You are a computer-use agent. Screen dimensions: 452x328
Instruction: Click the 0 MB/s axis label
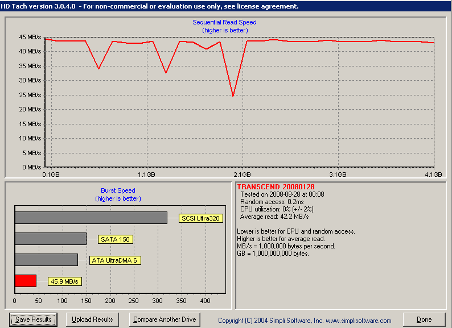[32, 167]
